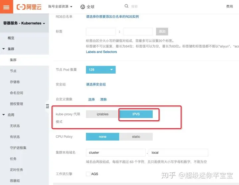The width and height of the screenshot is (239, 185).
Task: Open 账号全部资源 dropdown
Action: 60,7
